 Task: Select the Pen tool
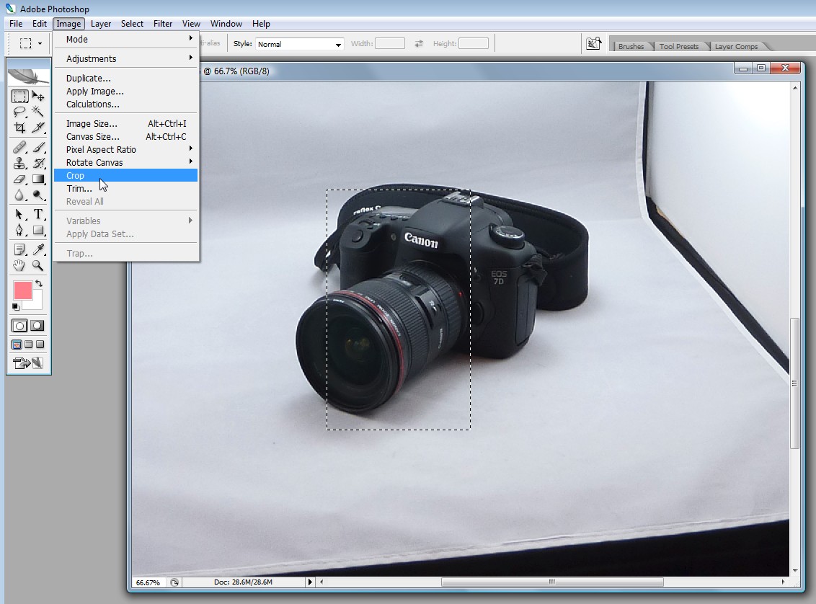tap(19, 230)
